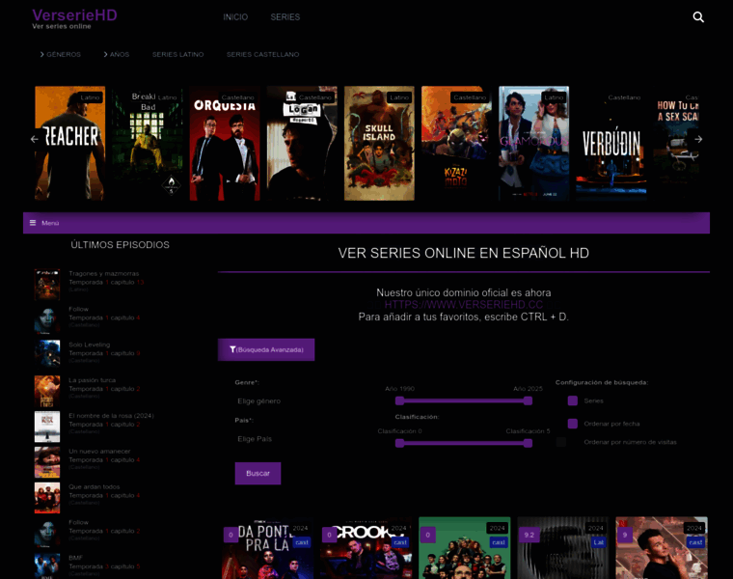Viewport: 733px width, 579px height.
Task: Open the official domain VERSERIEHD.CC link
Action: (463, 305)
